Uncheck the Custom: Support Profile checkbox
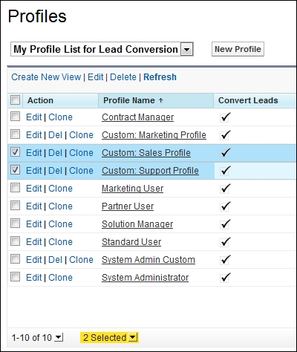The width and height of the screenshot is (297, 352). (x=15, y=170)
